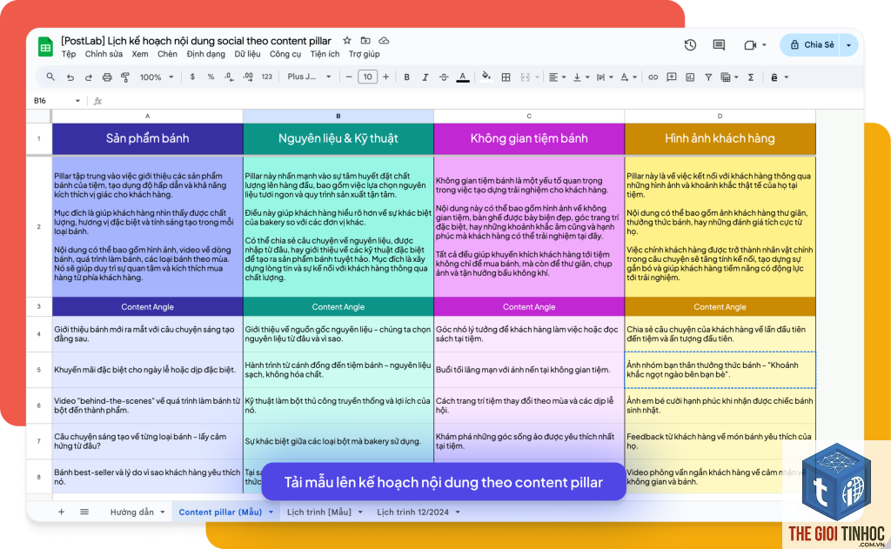Image resolution: width=891 pixels, height=549 pixels.
Task: Click Tải mẫu lên kế hoạch button
Action: click(x=443, y=482)
